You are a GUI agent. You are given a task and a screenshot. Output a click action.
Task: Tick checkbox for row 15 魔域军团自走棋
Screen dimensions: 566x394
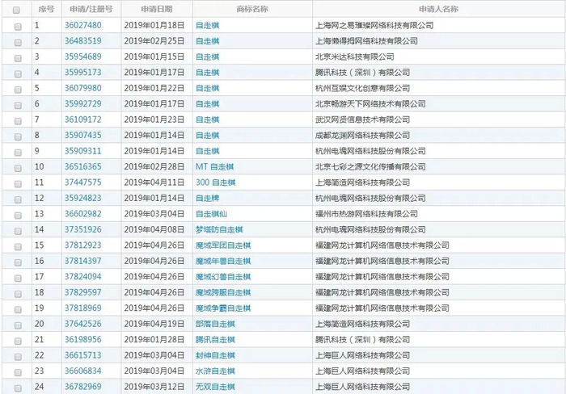(x=18, y=246)
